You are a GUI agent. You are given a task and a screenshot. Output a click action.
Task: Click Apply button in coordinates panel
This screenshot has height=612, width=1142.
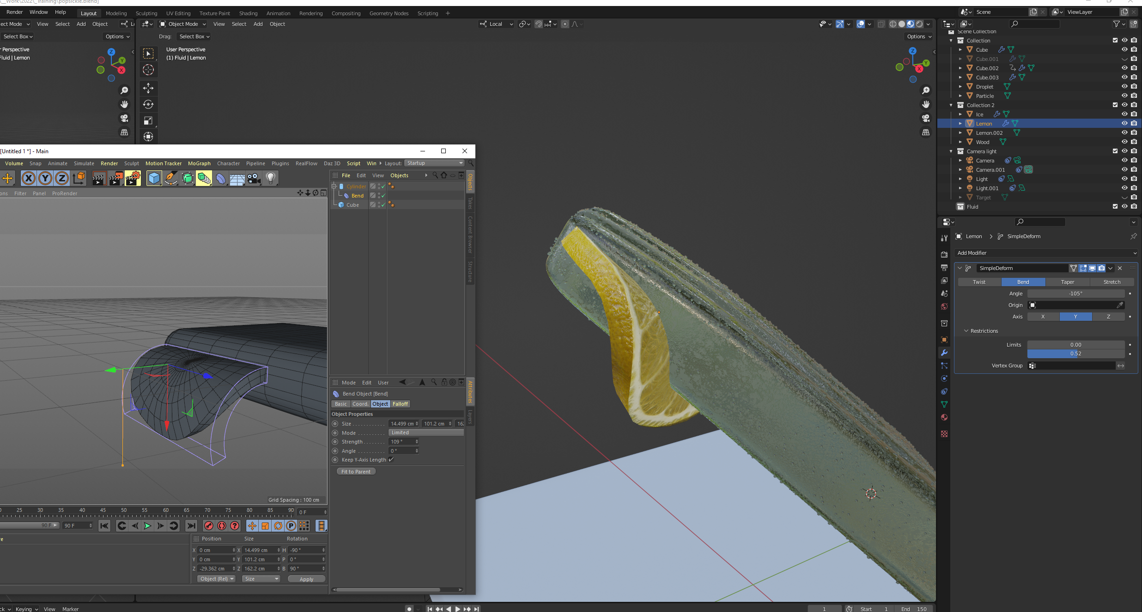coord(306,579)
